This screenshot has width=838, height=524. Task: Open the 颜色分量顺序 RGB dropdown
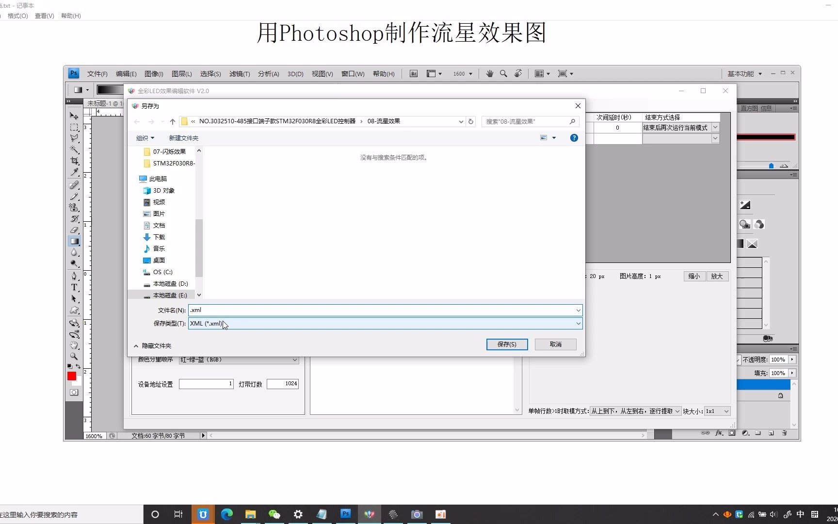[239, 360]
